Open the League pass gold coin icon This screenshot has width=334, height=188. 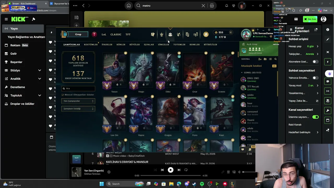coord(206,34)
